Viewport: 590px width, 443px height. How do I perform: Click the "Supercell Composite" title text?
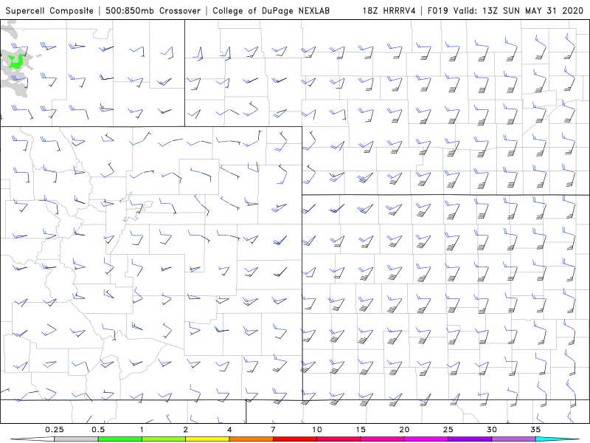[x=49, y=10]
